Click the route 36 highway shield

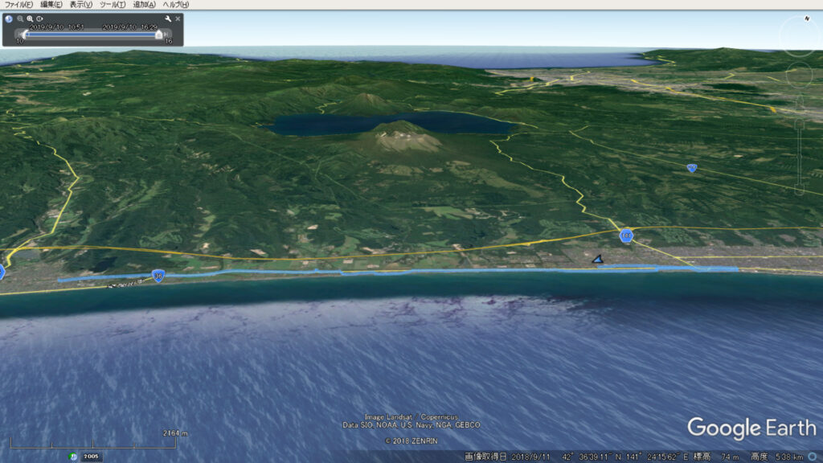pyautogui.click(x=159, y=276)
